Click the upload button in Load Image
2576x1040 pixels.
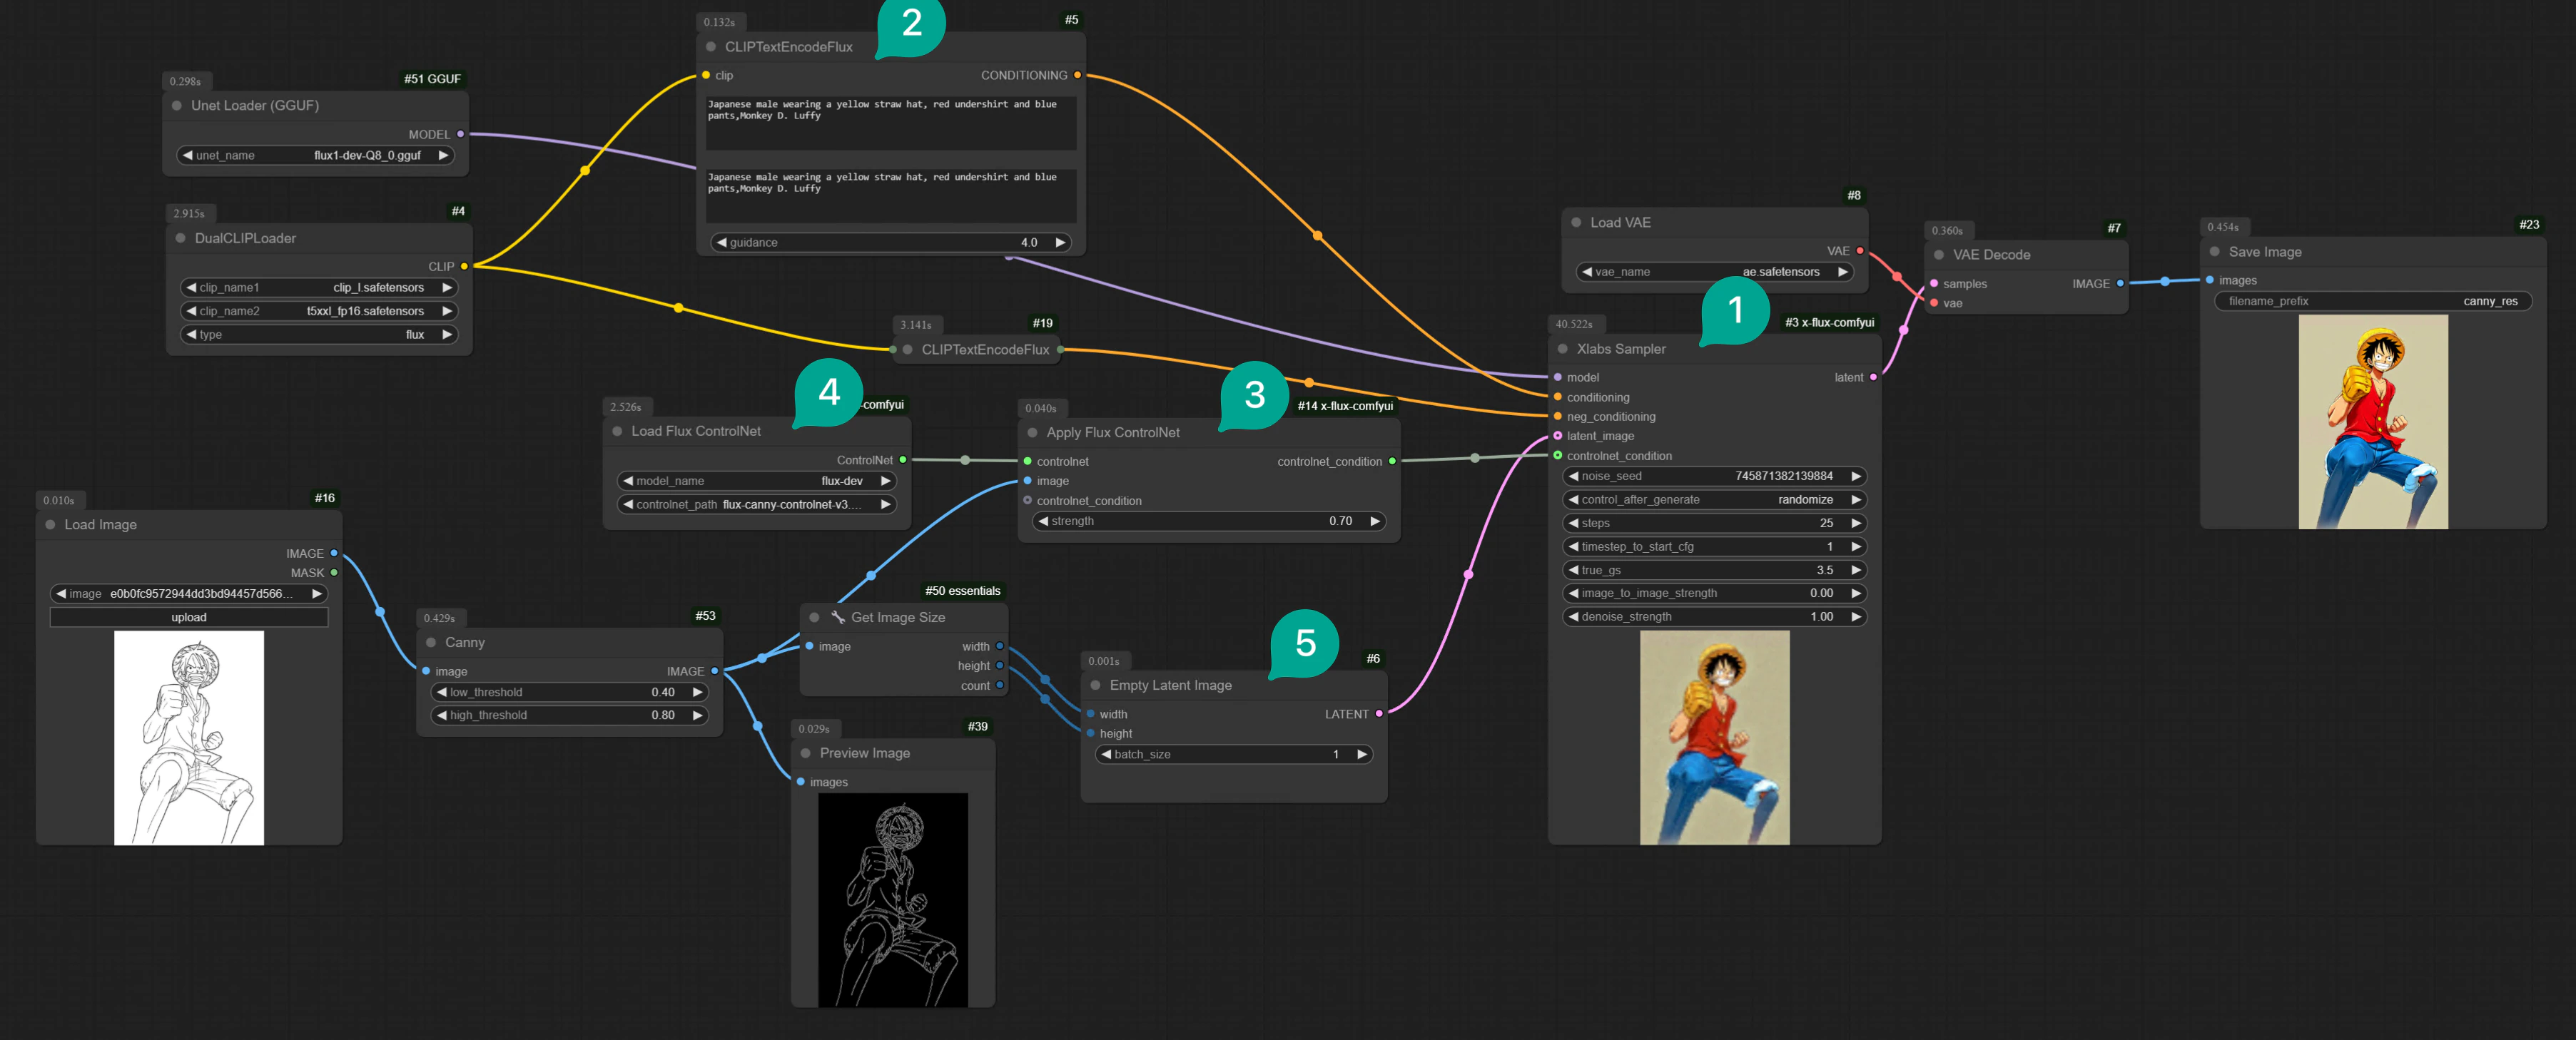point(188,617)
